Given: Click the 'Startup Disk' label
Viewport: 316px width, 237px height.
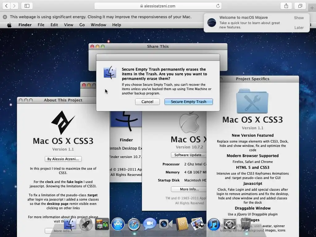Looking at the screenshot, I should [x=169, y=180].
